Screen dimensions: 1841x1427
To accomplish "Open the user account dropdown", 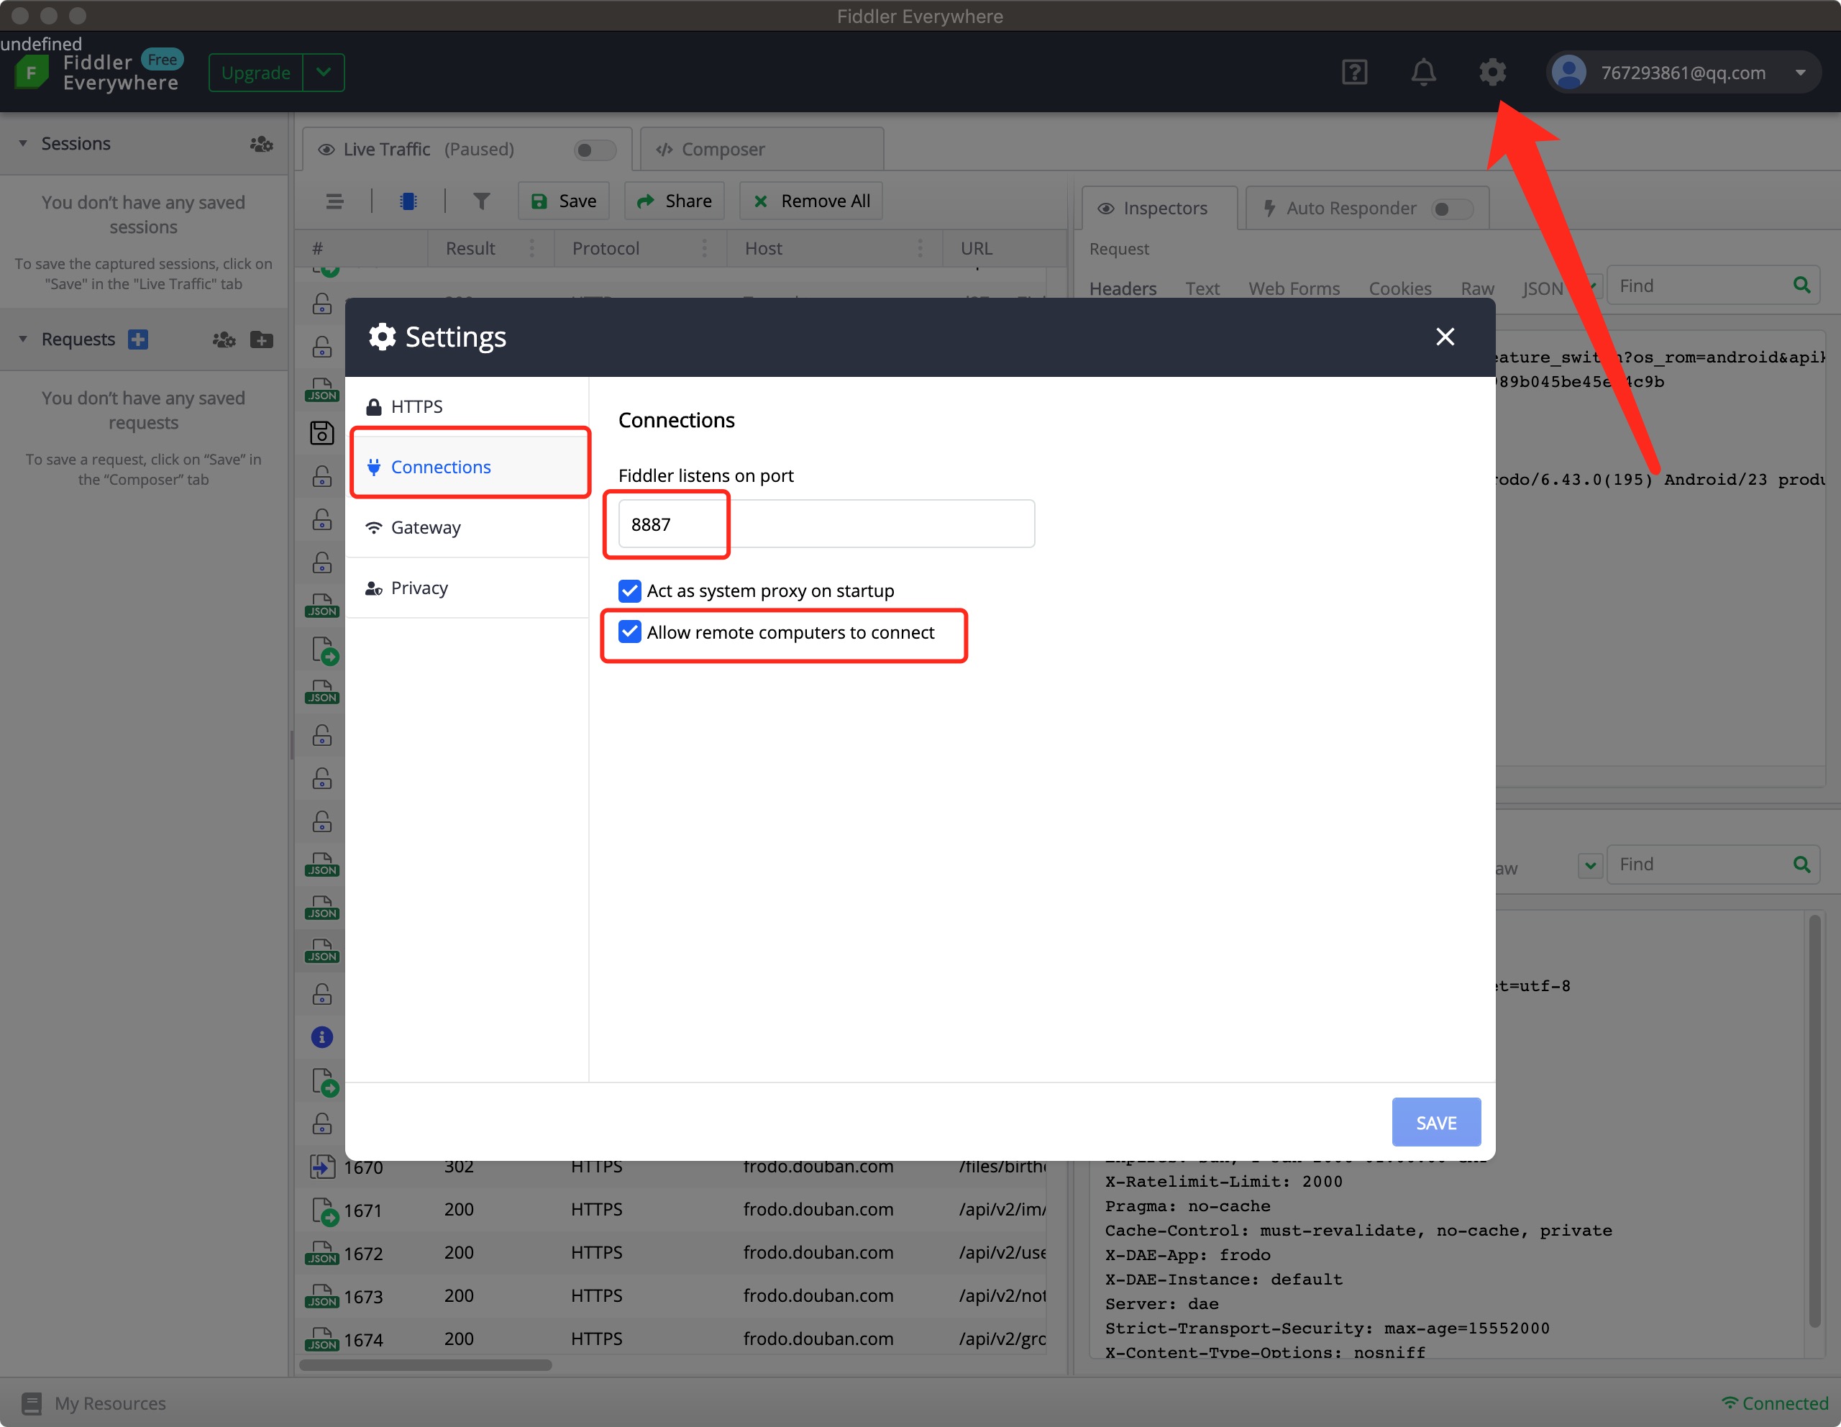I will (1800, 73).
